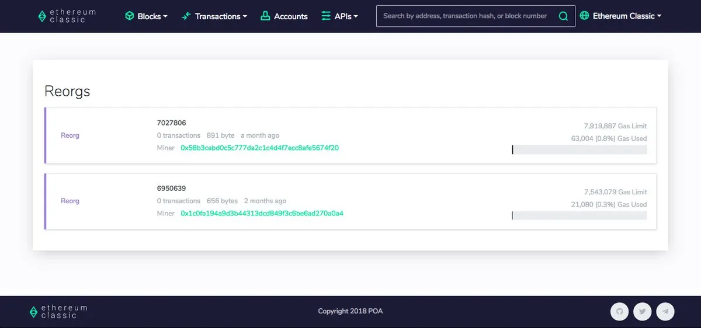
Task: Click the Blocks cube icon
Action: coord(130,16)
